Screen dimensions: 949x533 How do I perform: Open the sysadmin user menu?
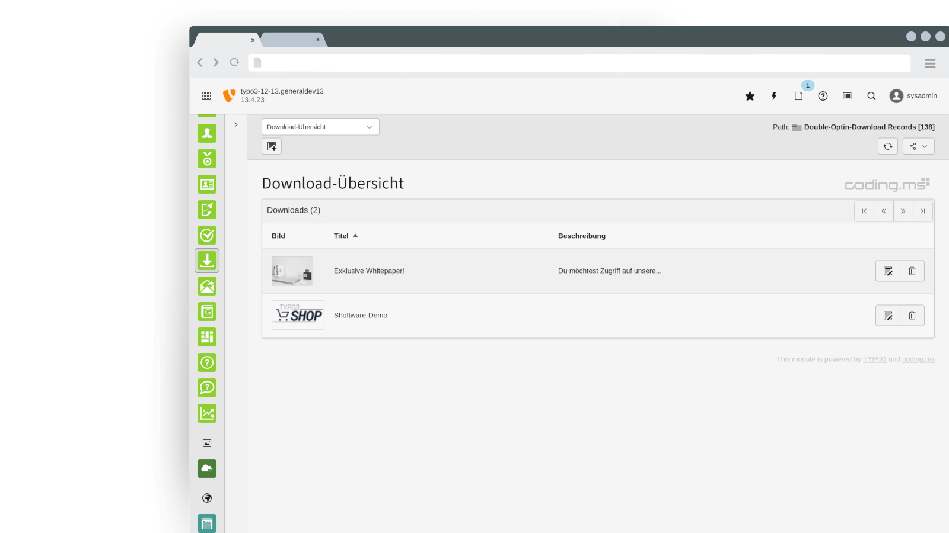pyautogui.click(x=913, y=96)
